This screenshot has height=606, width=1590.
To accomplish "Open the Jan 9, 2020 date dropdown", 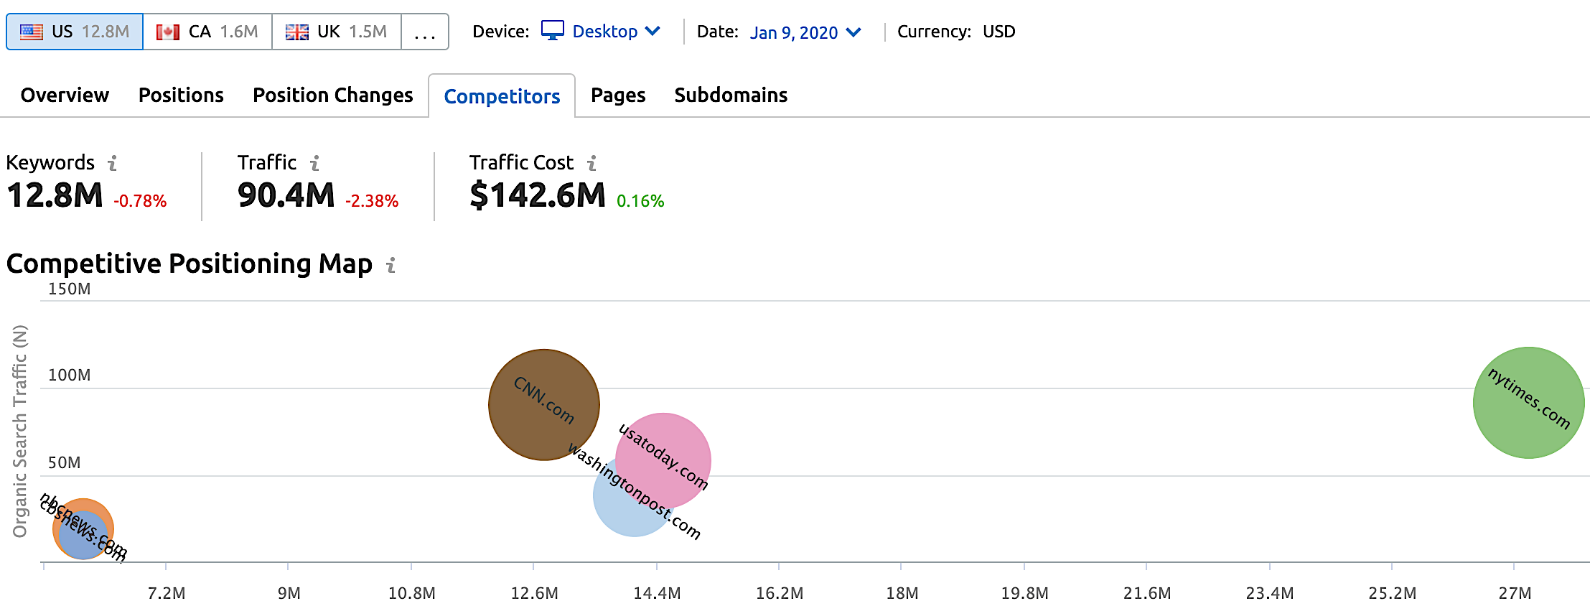I will (x=805, y=32).
